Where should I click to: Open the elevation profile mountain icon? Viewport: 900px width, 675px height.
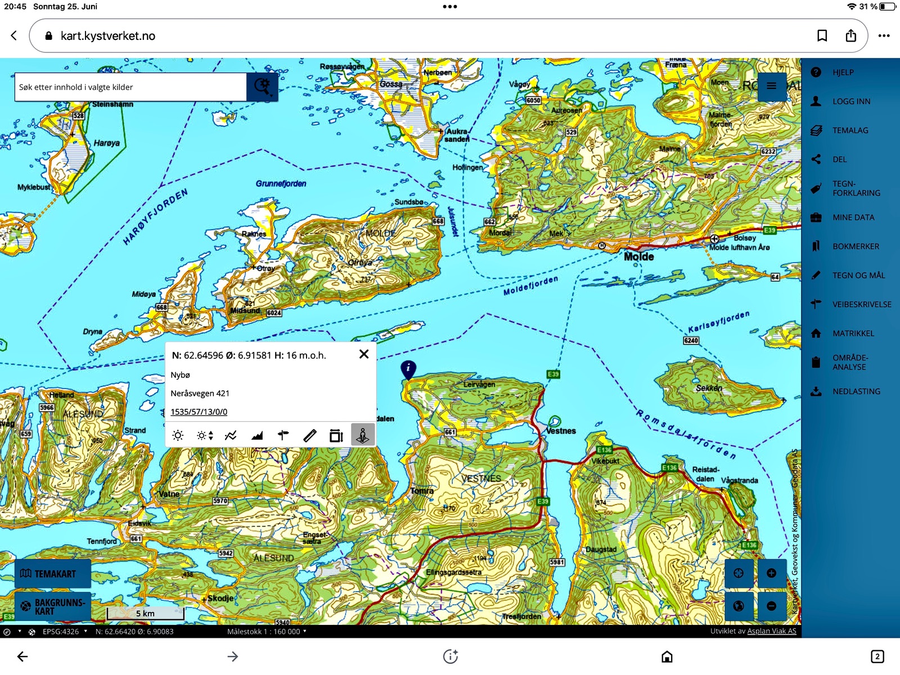pos(257,435)
